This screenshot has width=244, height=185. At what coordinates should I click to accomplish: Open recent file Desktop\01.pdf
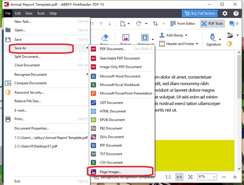47,146
